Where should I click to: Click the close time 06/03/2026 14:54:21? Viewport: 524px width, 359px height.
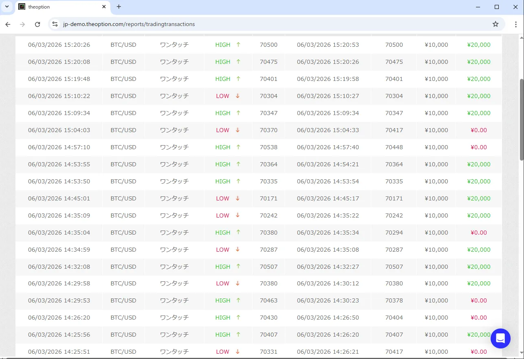[328, 164]
